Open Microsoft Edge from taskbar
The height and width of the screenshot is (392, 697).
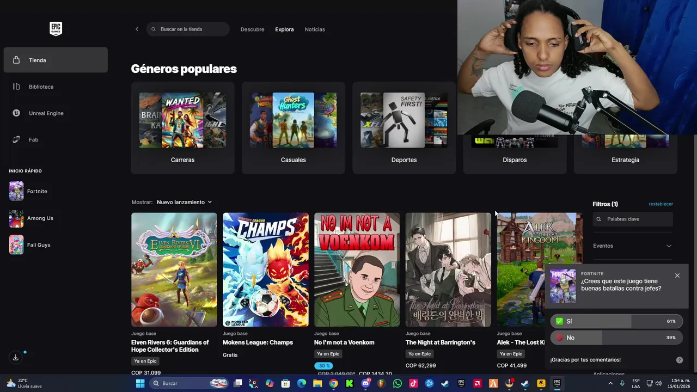(302, 383)
